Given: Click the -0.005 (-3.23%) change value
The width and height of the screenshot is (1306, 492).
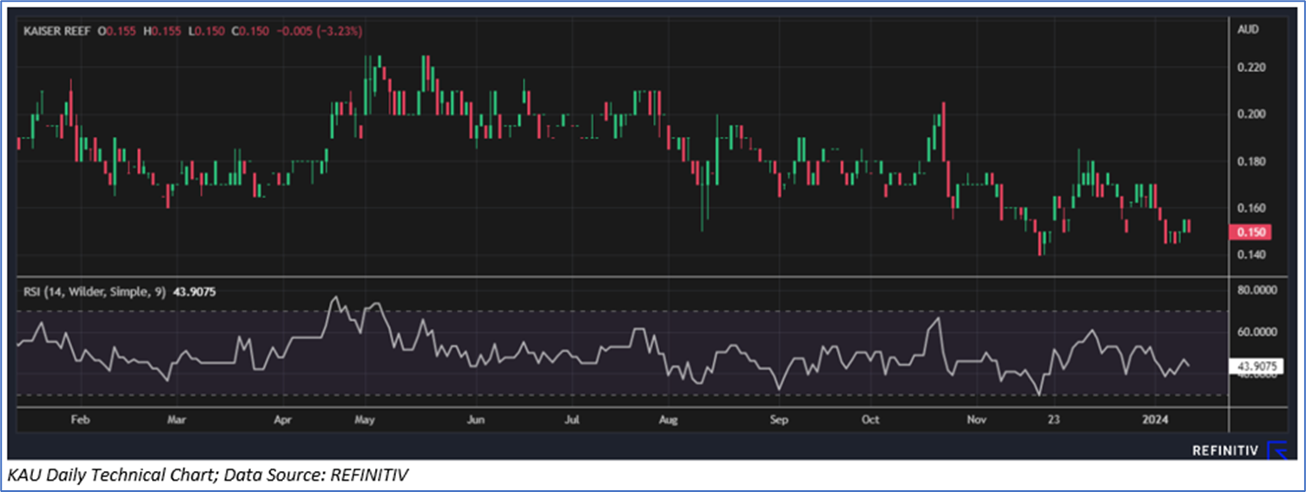Looking at the screenshot, I should (x=319, y=31).
